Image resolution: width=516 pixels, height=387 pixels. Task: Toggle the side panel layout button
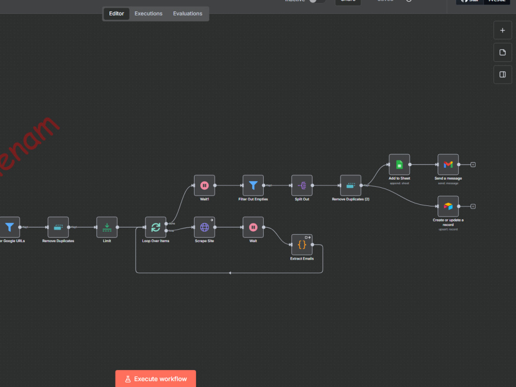click(503, 74)
